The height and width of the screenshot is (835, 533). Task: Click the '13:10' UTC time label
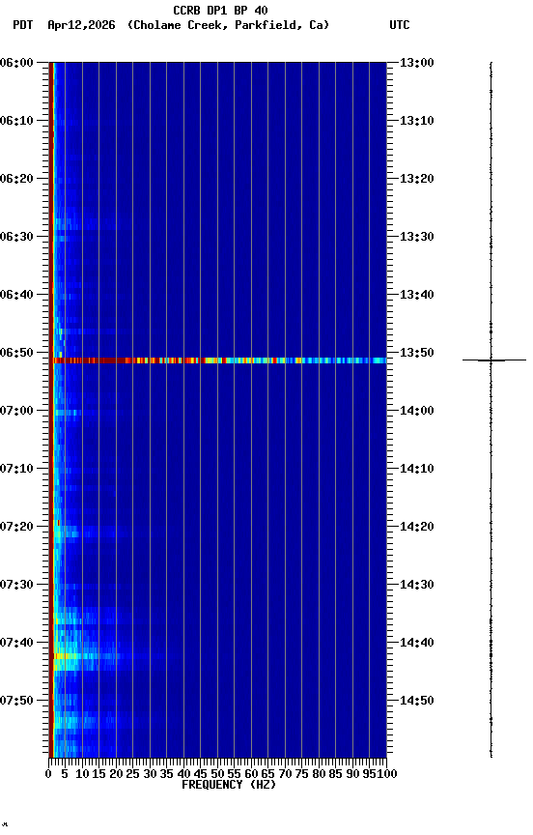417,121
